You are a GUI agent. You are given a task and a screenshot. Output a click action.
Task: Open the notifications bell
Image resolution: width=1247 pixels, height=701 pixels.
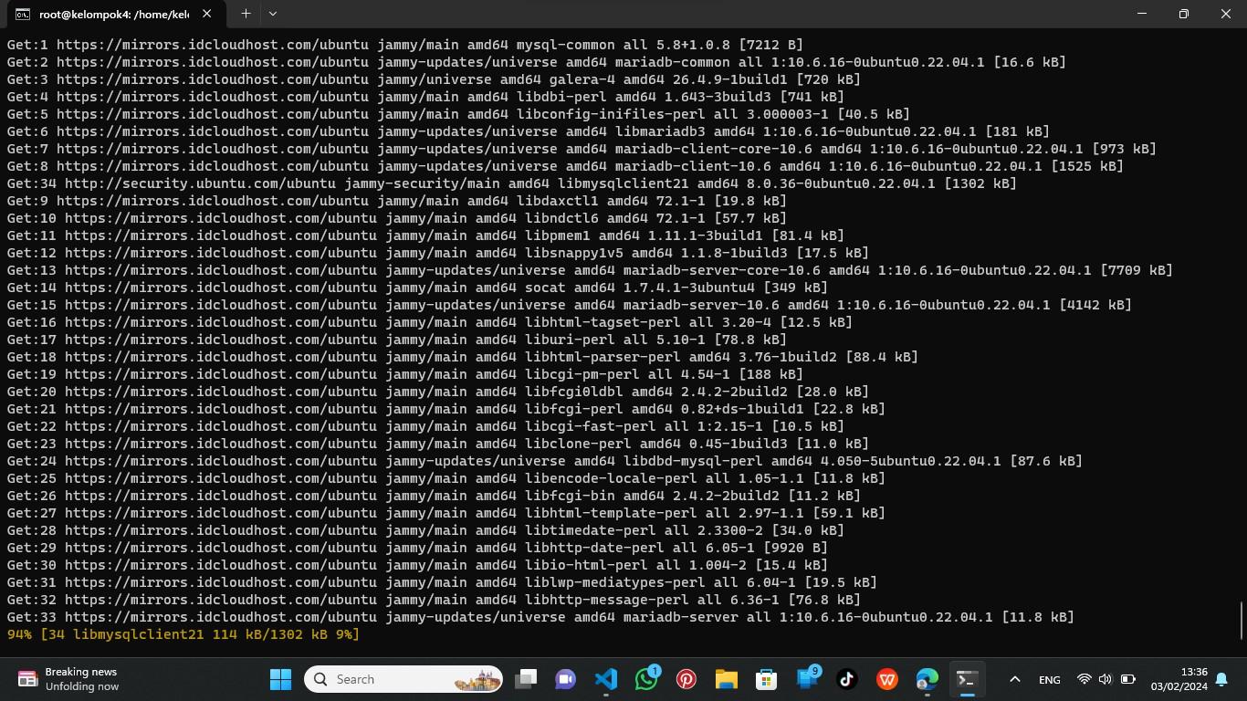pyautogui.click(x=1221, y=679)
